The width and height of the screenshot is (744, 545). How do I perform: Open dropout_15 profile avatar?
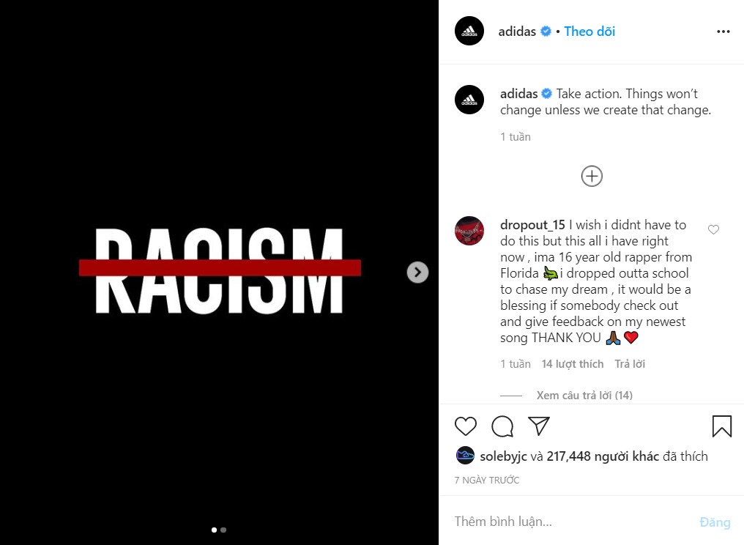469,231
